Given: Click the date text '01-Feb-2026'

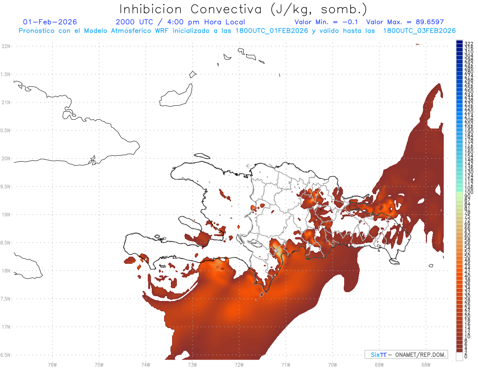Looking at the screenshot, I should 50,22.
